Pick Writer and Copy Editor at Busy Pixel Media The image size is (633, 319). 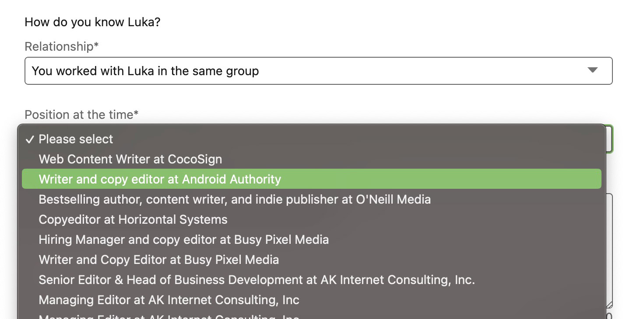[x=158, y=260]
